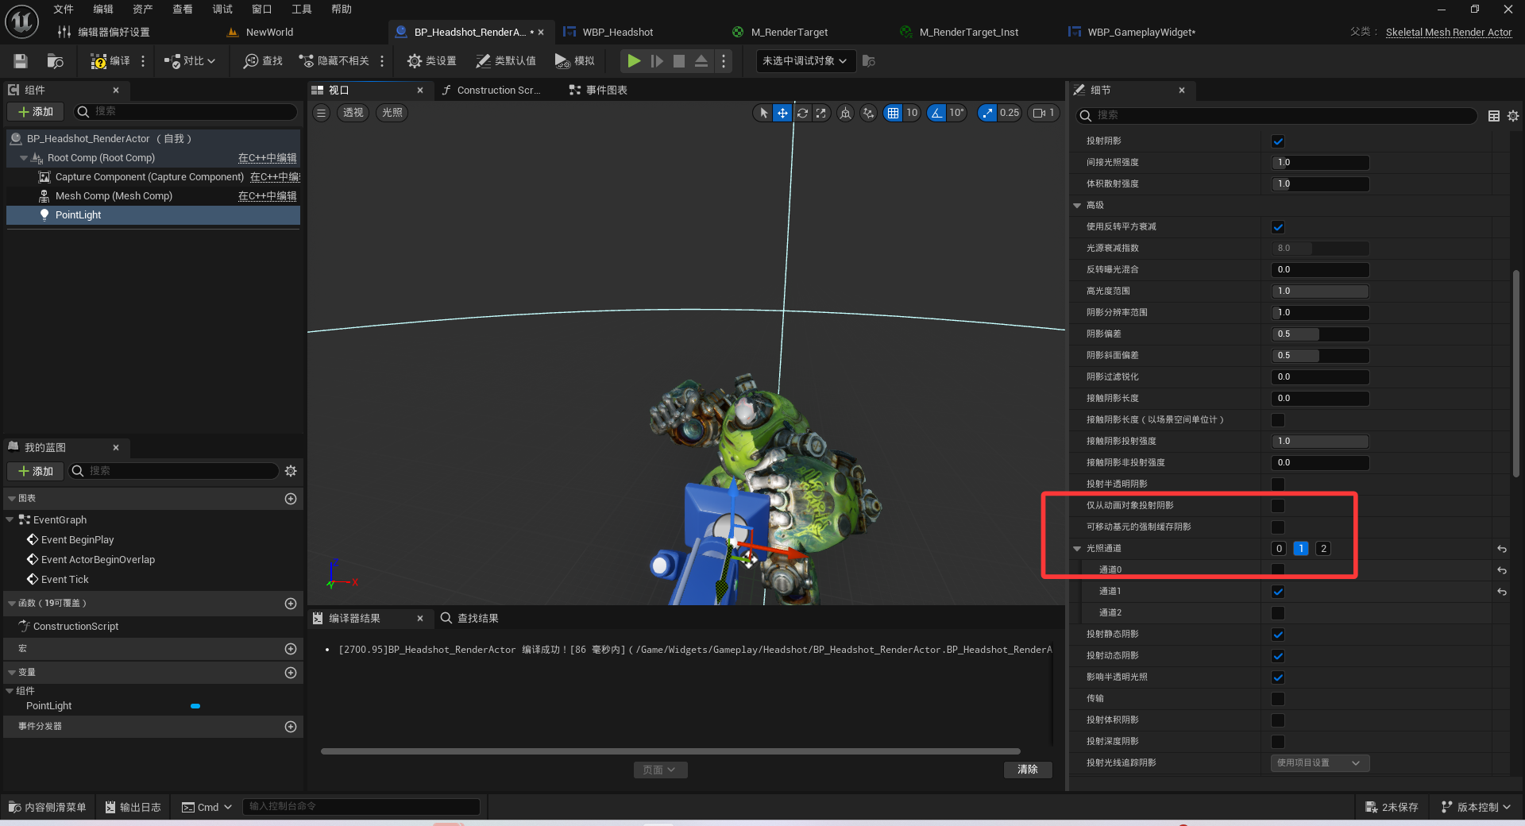Click 添加 button in components panel

pos(36,112)
